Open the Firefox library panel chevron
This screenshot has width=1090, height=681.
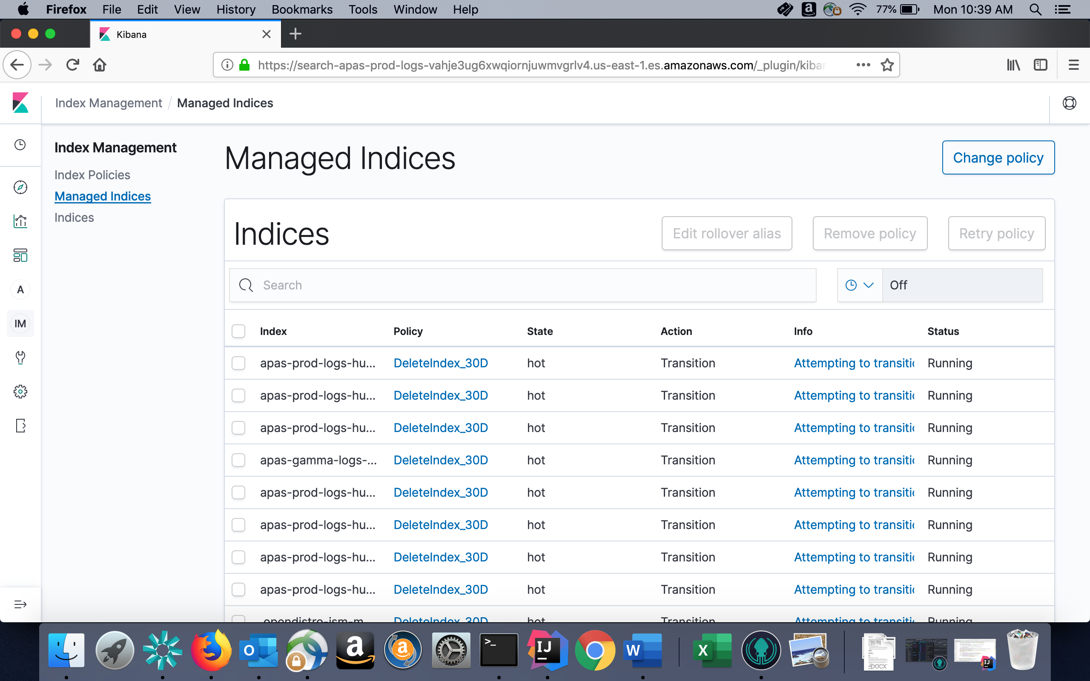[1013, 64]
